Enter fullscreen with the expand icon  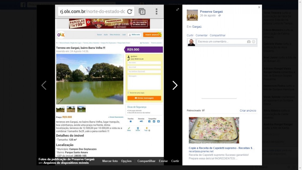click(x=178, y=9)
